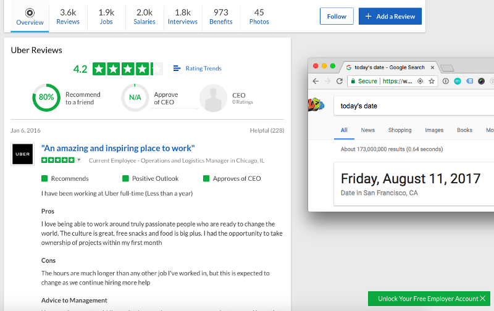Reload the Google search page
494x311 pixels.
pyautogui.click(x=339, y=81)
